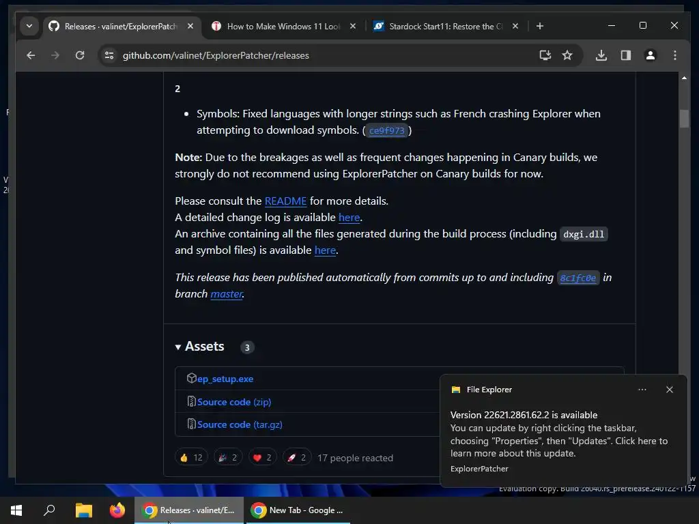Click the rocket reaction
This screenshot has width=699, height=524.
pos(297,458)
